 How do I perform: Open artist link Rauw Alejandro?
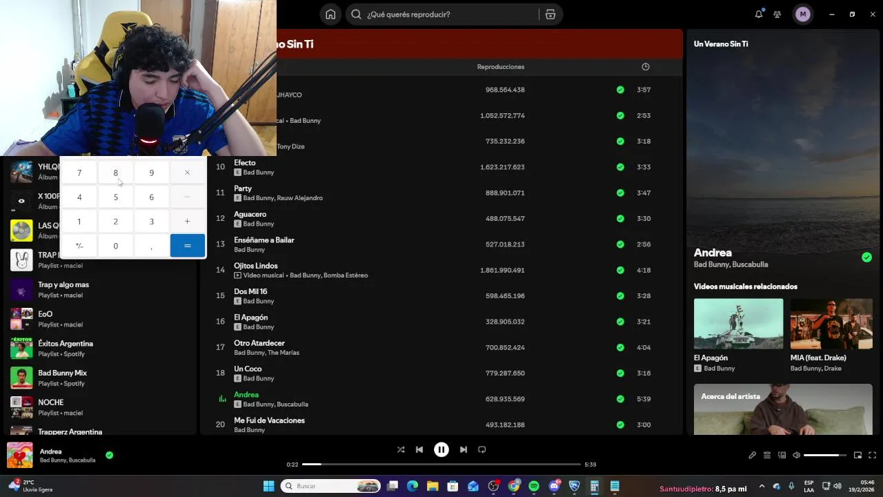[x=300, y=198]
